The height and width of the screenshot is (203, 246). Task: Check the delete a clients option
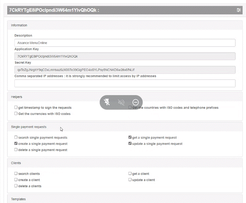(x=16, y=186)
